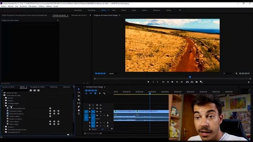This screenshot has height=142, width=253.
Task: Click the Lift button in Program monitor
Action: [x=187, y=82]
